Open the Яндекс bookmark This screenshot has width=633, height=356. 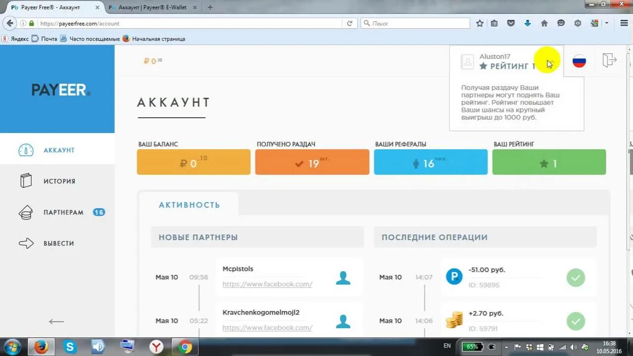pyautogui.click(x=15, y=39)
